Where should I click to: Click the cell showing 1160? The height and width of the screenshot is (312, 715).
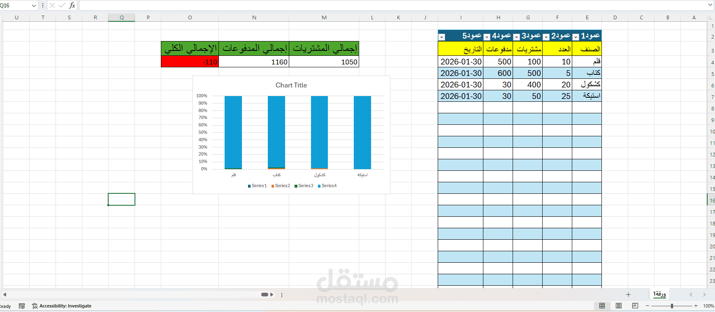click(254, 62)
